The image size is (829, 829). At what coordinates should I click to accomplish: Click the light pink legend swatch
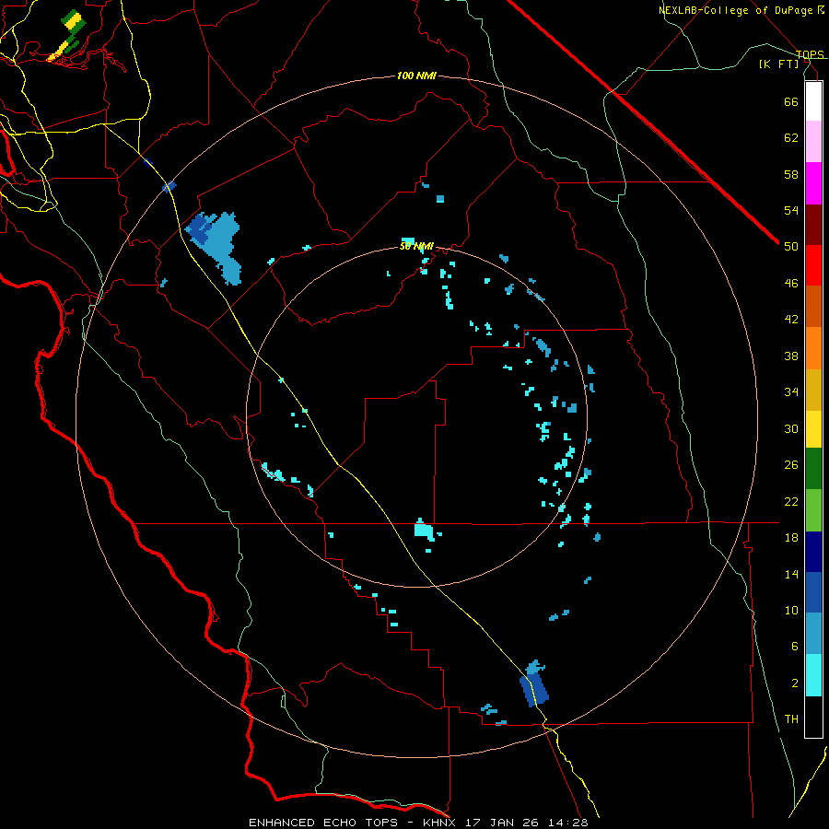coord(813,142)
